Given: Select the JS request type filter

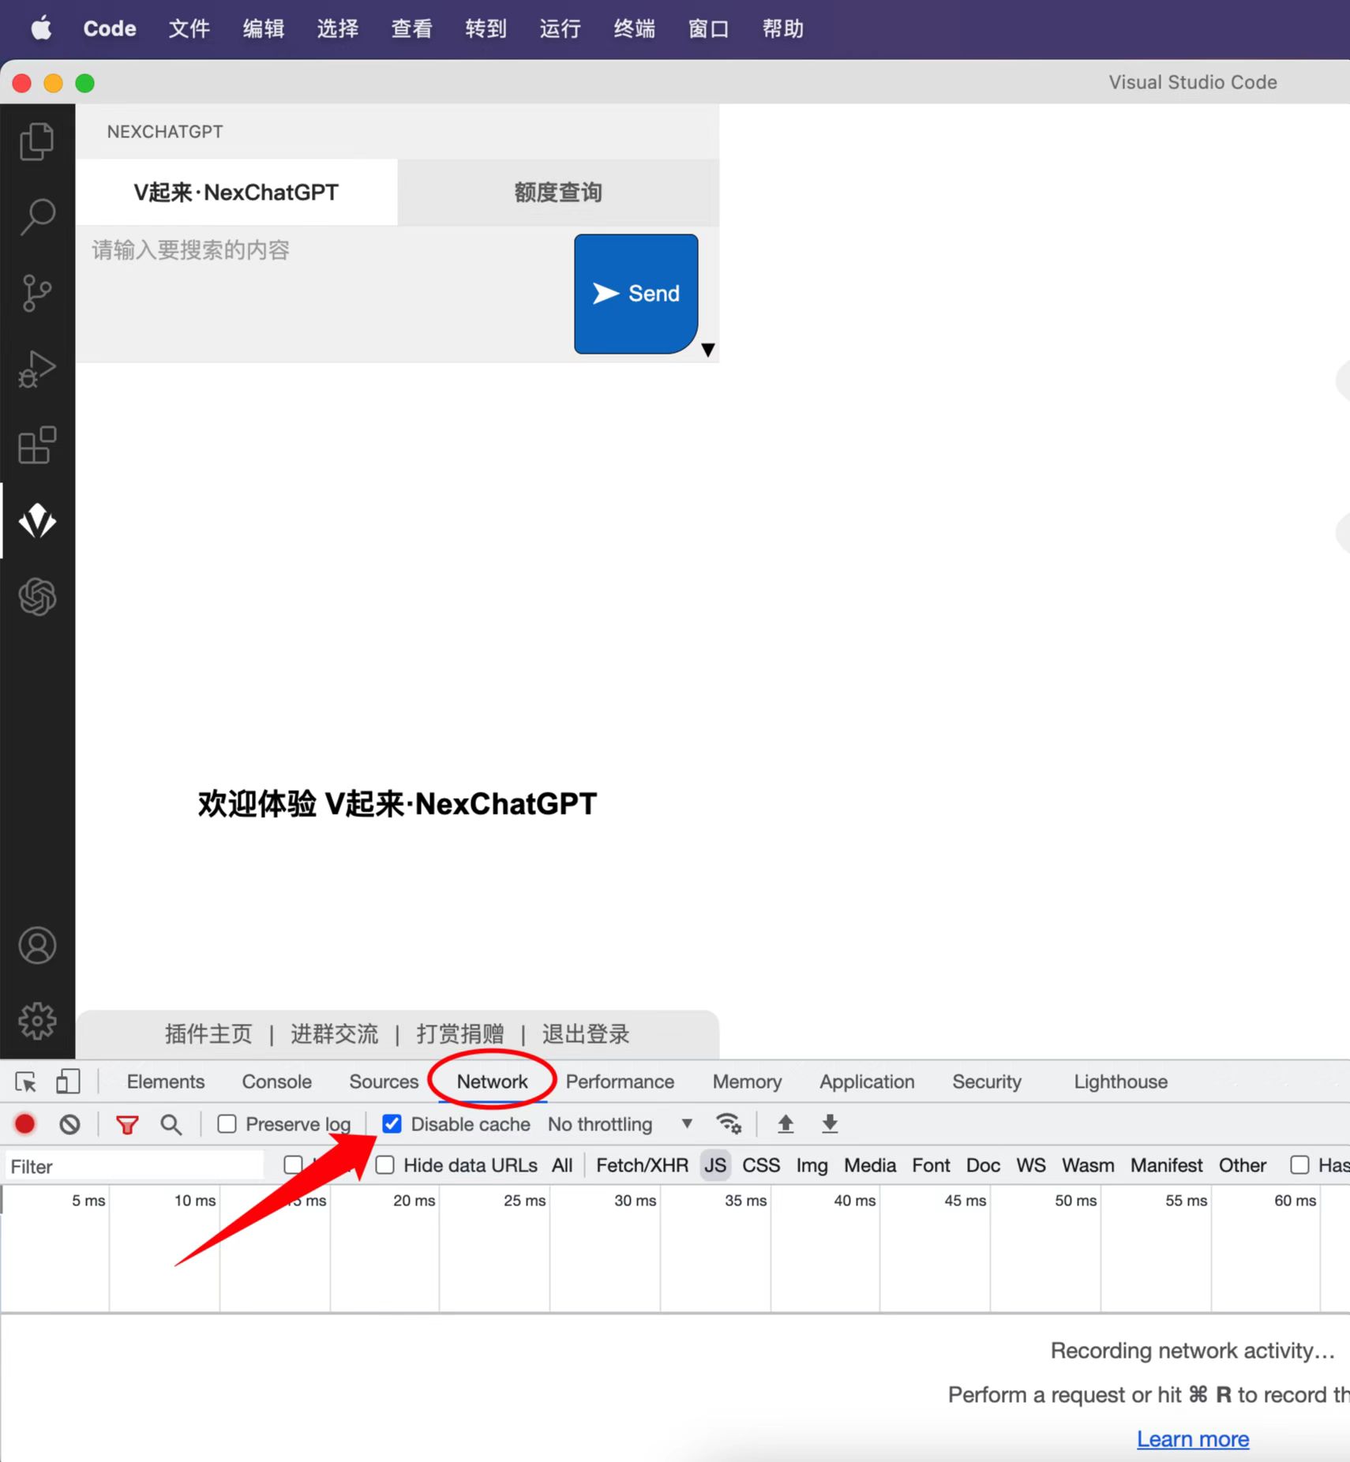Looking at the screenshot, I should (x=715, y=1165).
